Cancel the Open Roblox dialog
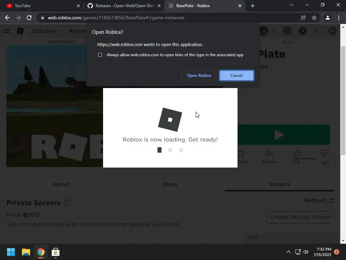Viewport: 346px width, 260px height. click(237, 75)
